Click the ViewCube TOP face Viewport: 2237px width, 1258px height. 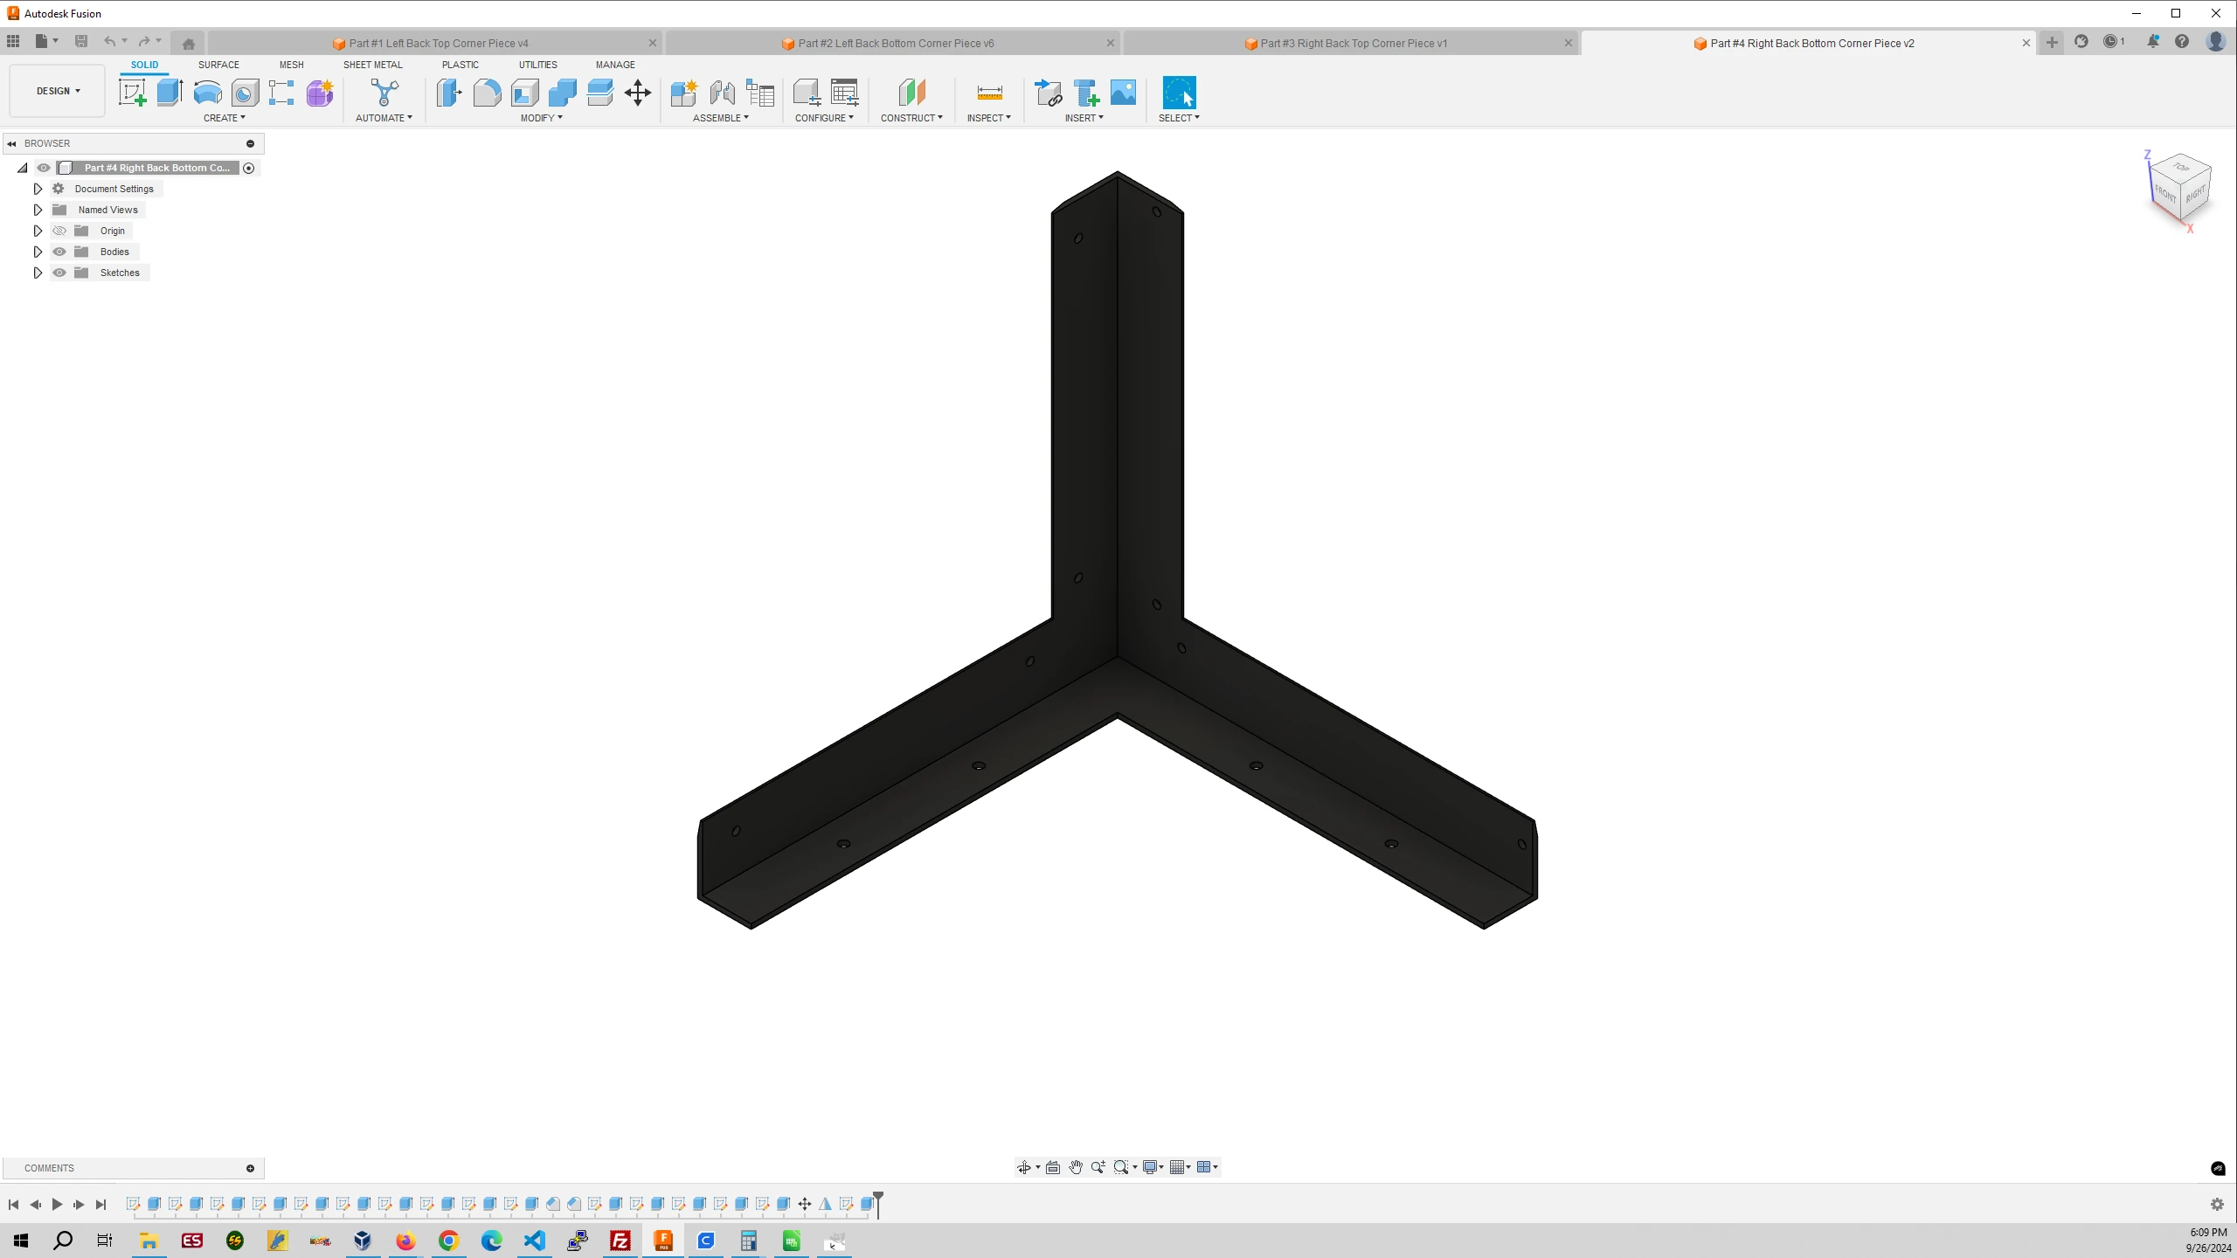click(x=2181, y=167)
